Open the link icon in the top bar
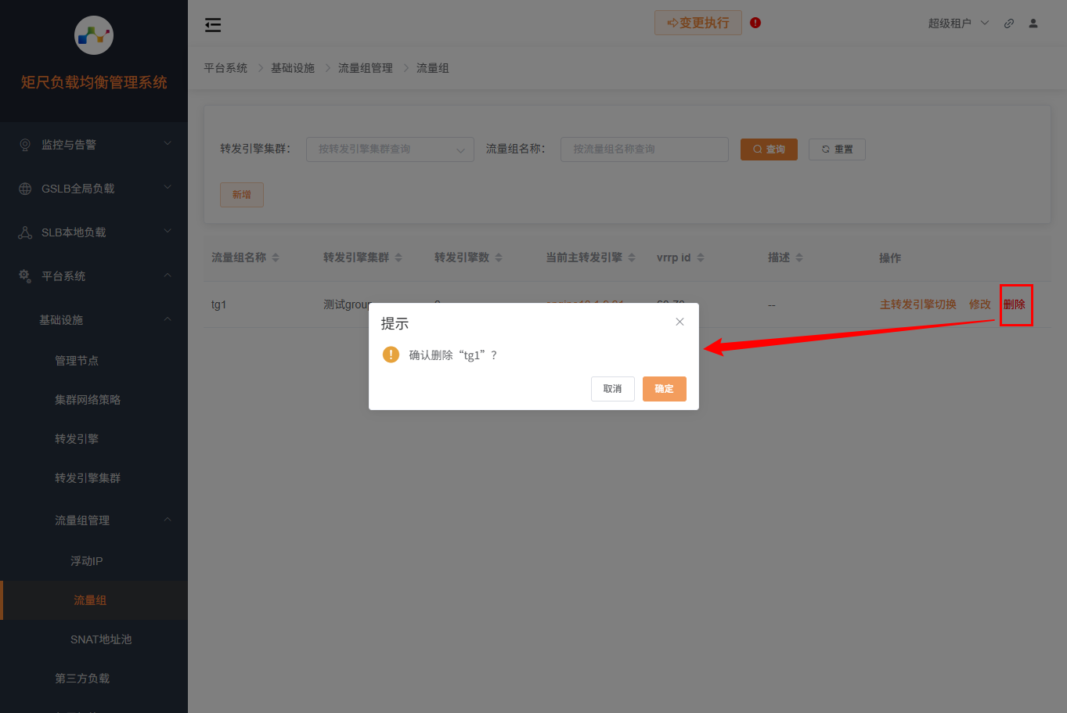The height and width of the screenshot is (713, 1067). 1009,23
